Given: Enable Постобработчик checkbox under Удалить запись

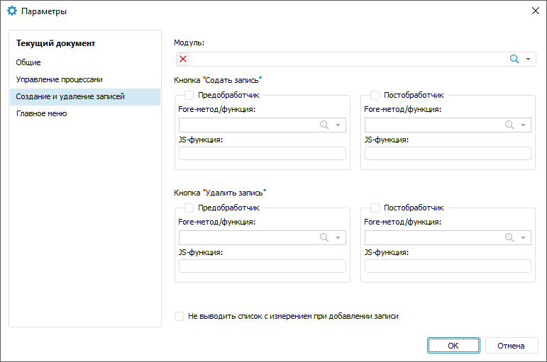Looking at the screenshot, I should (375, 208).
